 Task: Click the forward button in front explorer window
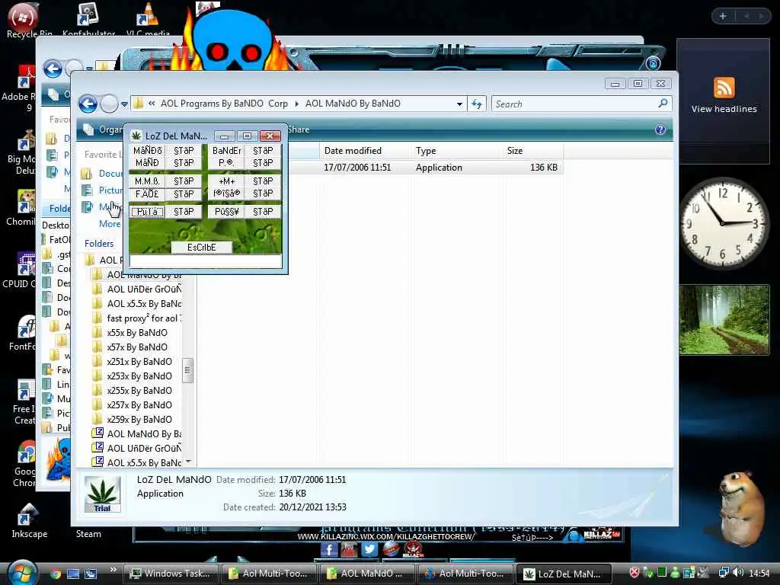[109, 104]
